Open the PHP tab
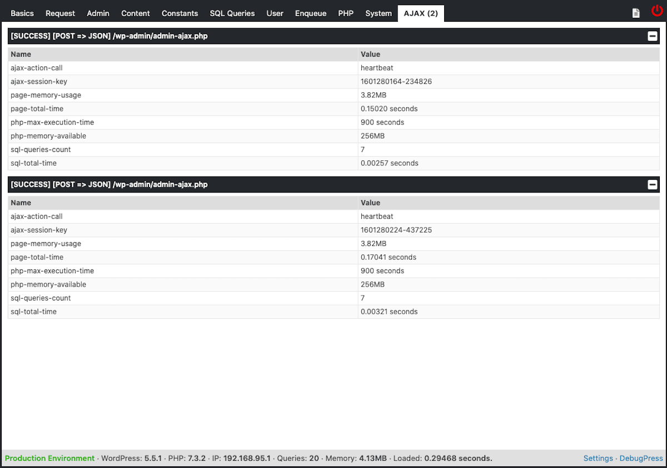Viewport: 667px width, 468px height. pyautogui.click(x=346, y=13)
